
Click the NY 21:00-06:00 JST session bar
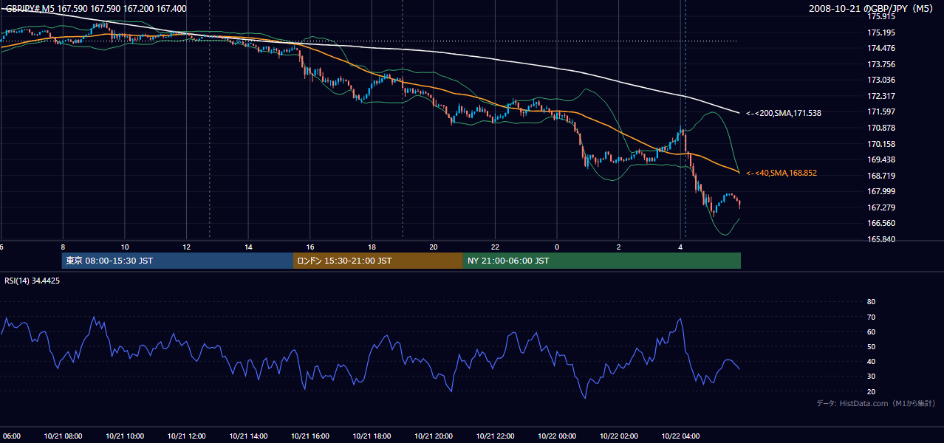coord(602,261)
